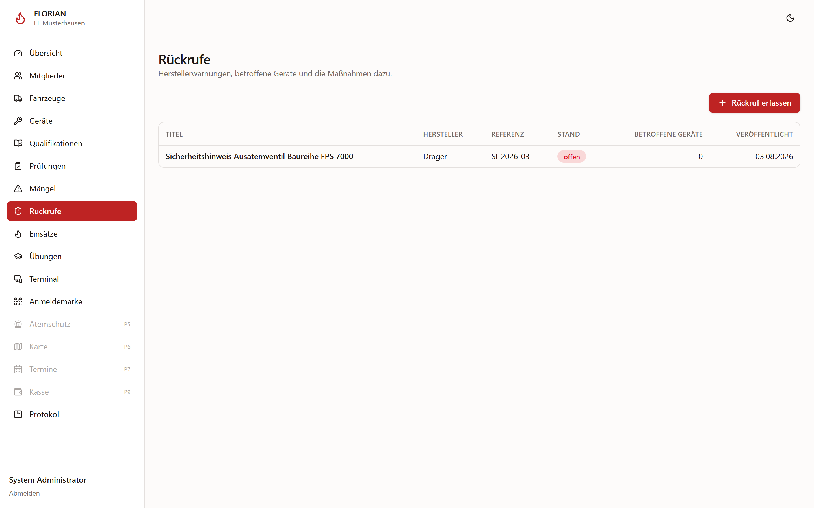The height and width of the screenshot is (508, 814).
Task: Select Terminal in the sidebar
Action: click(x=72, y=279)
